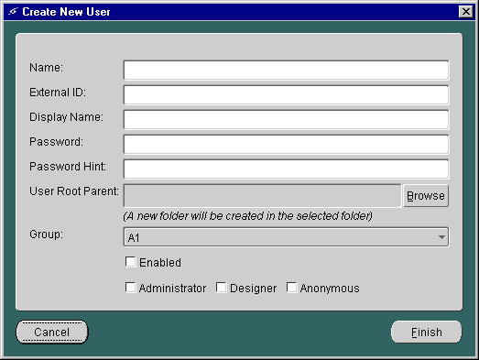The width and height of the screenshot is (479, 360).
Task: Click the folder creation note text
Action: 248,216
